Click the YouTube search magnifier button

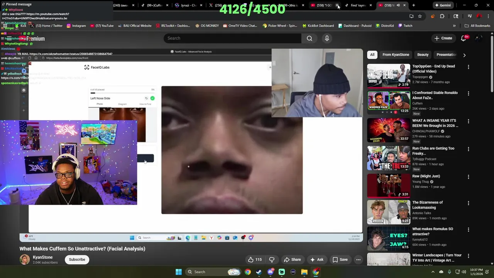click(310, 38)
